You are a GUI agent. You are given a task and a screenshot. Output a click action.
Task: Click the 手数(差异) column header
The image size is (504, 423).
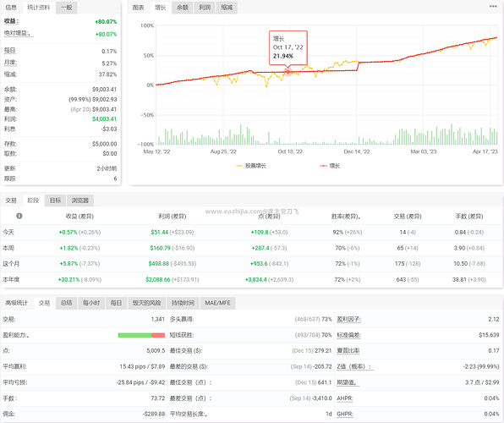pyautogui.click(x=469, y=217)
